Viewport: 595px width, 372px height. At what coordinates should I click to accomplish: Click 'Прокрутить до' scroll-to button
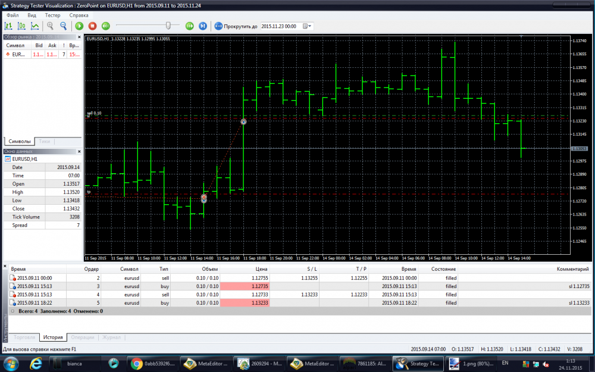coord(236,26)
